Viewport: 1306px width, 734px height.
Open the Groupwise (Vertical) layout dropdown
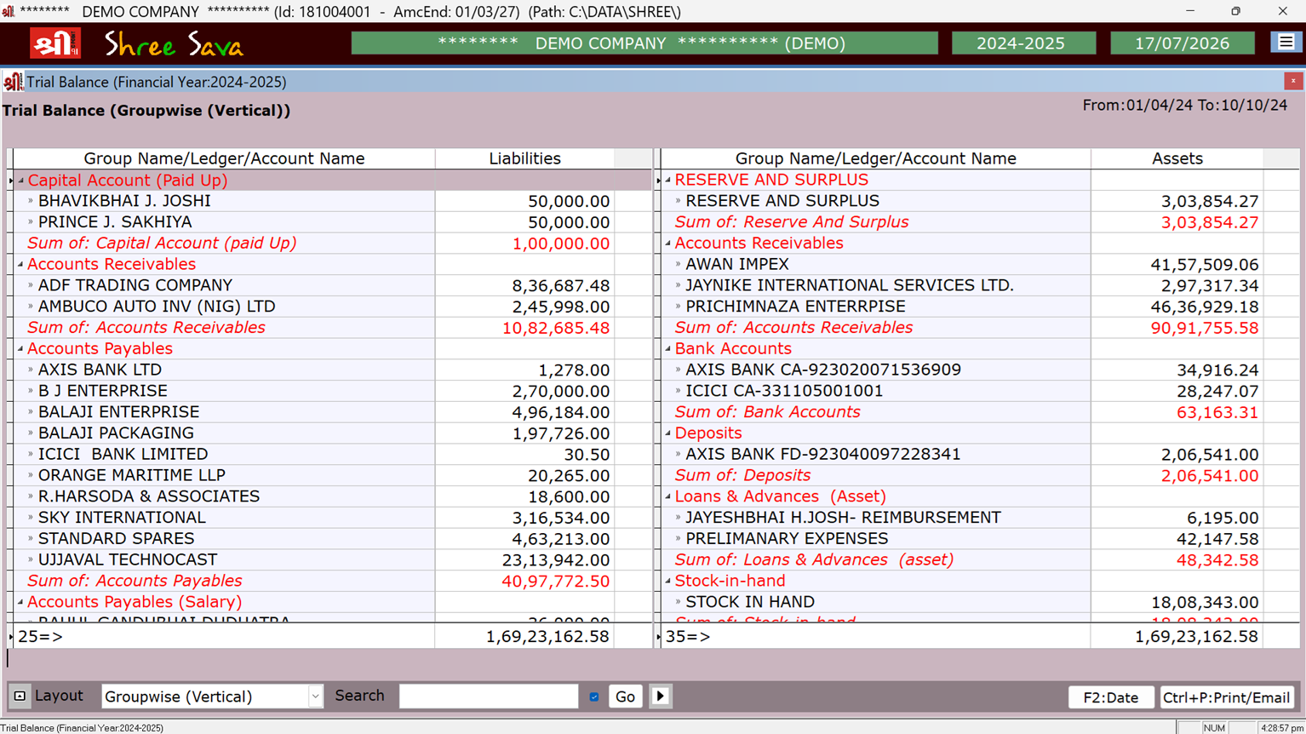(x=315, y=697)
